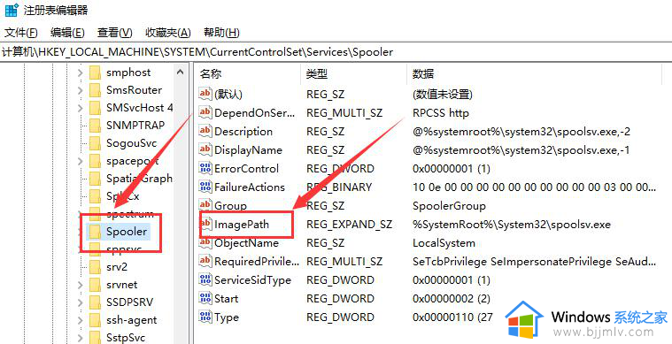The image size is (672, 344).
Task: Expand the srvnet tree node
Action: point(81,285)
